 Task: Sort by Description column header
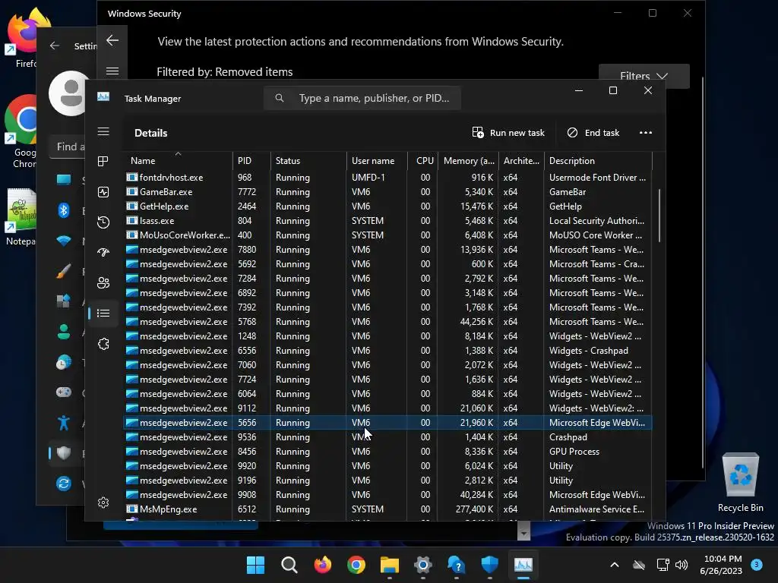[x=598, y=161]
